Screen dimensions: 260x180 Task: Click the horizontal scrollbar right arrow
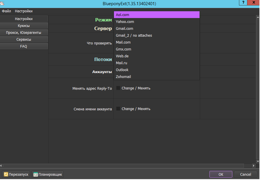click(254, 165)
